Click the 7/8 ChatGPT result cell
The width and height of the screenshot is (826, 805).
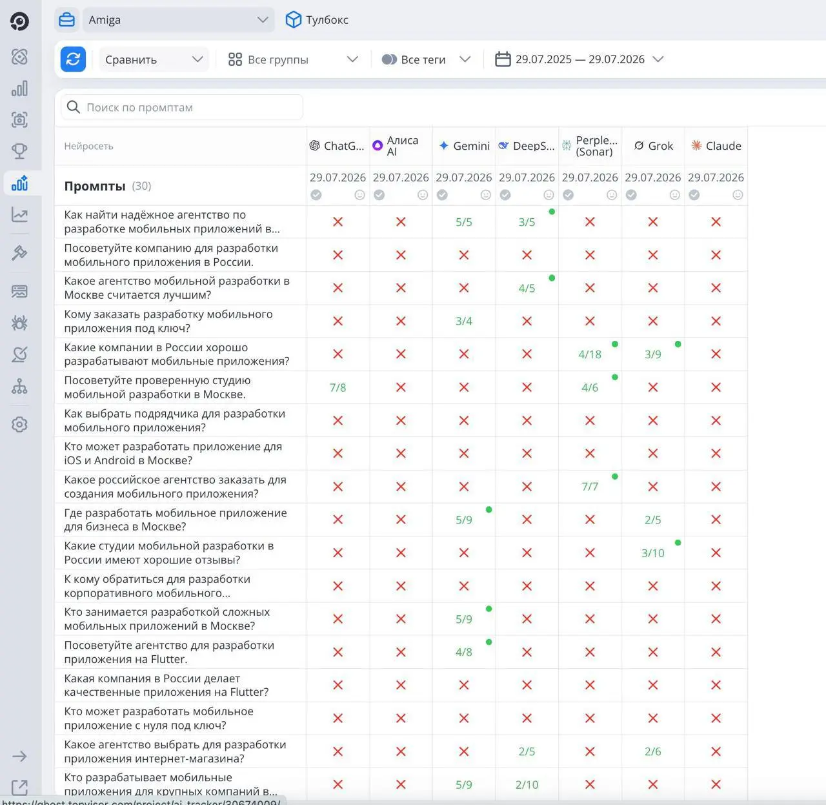coord(337,387)
